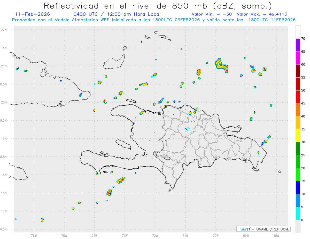Click the colorbar tick label '55'
The image size is (310, 239).
click(x=303, y=77)
